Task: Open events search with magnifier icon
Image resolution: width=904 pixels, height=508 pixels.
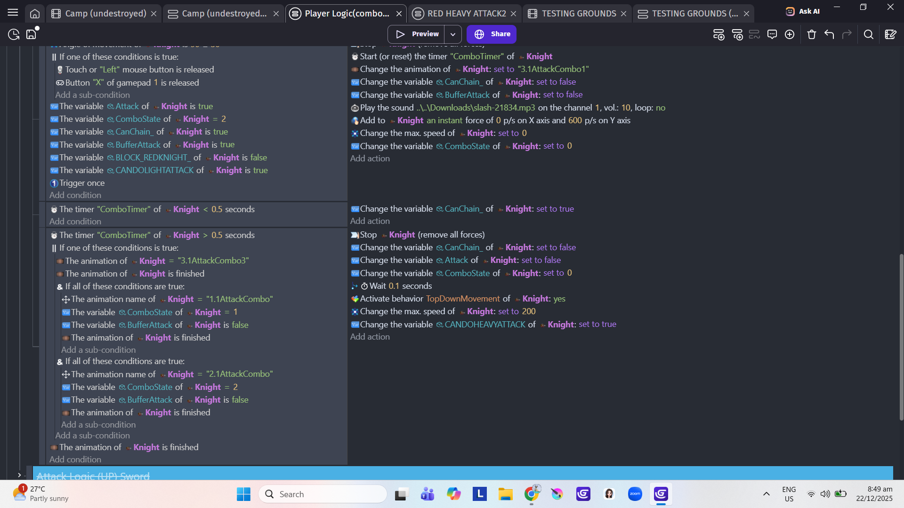Action: (x=869, y=34)
